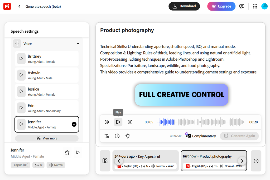The width and height of the screenshot is (270, 180).
Task: Skip audio forward 10 seconds
Action: click(130, 122)
